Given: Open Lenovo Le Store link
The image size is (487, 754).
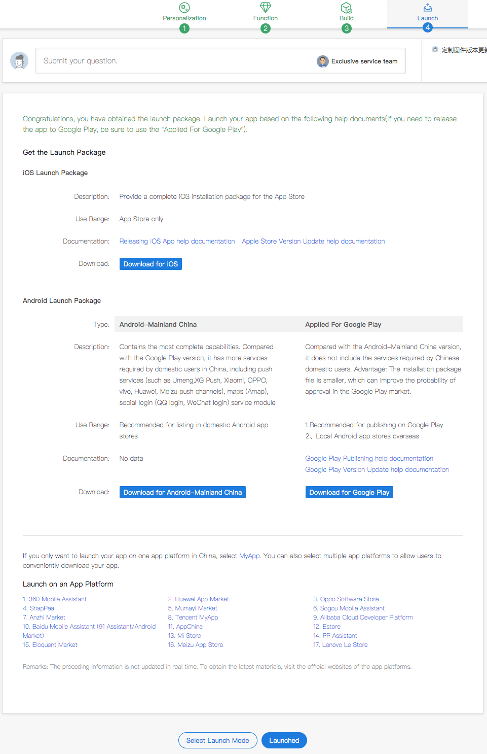Looking at the screenshot, I should tap(341, 645).
